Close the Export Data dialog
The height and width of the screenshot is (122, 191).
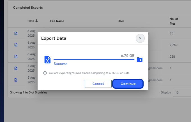(x=140, y=38)
